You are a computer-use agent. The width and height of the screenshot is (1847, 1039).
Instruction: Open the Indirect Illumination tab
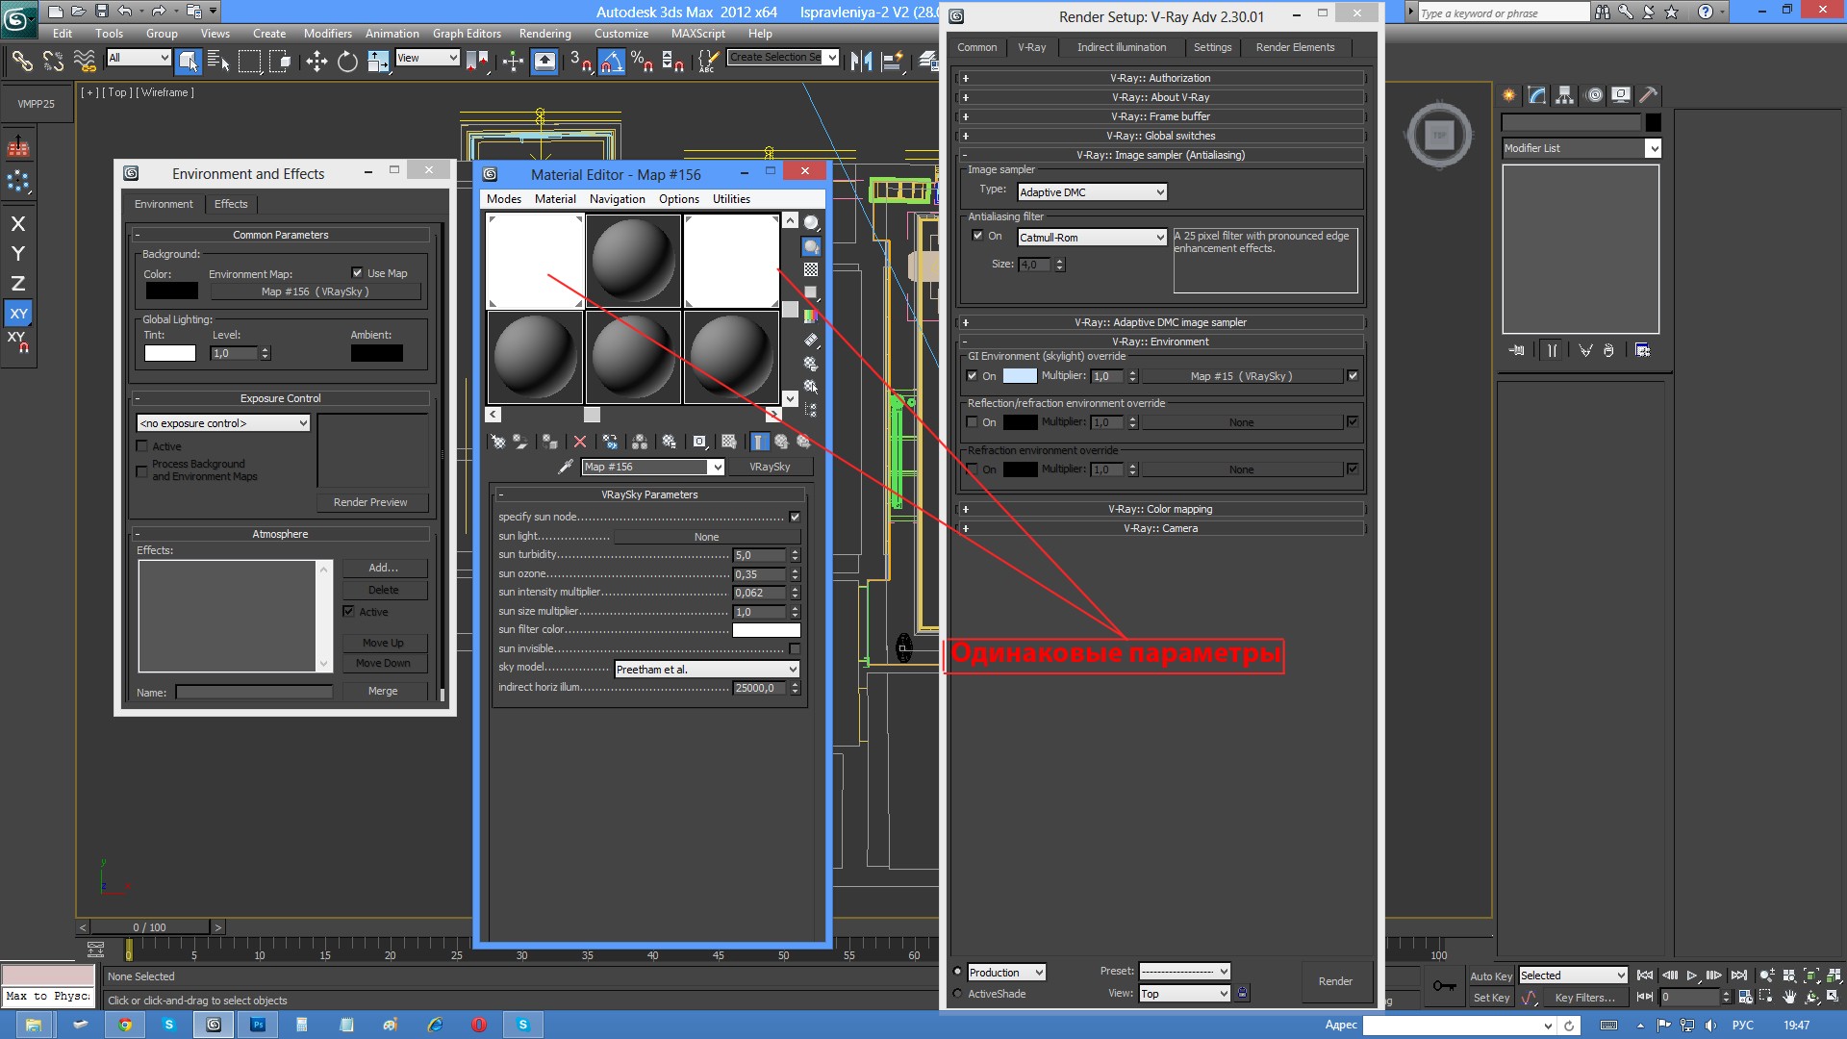1122,47
